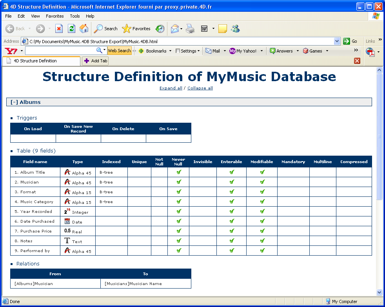Open the Favorites menu
Viewport: 385px width, 307px height.
[54, 16]
